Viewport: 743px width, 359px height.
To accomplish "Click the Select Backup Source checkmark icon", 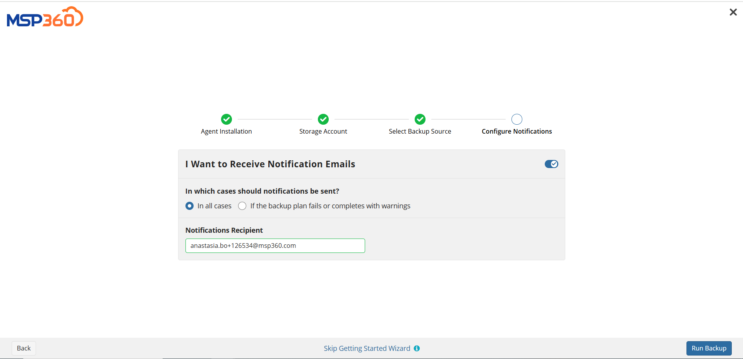I will 420,119.
